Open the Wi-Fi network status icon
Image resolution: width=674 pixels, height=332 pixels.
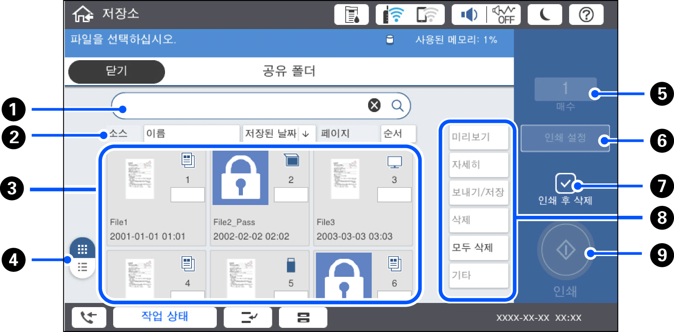click(x=394, y=15)
